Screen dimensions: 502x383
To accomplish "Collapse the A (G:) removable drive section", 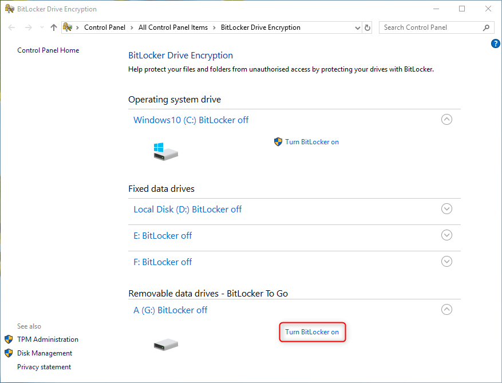I will (x=447, y=310).
